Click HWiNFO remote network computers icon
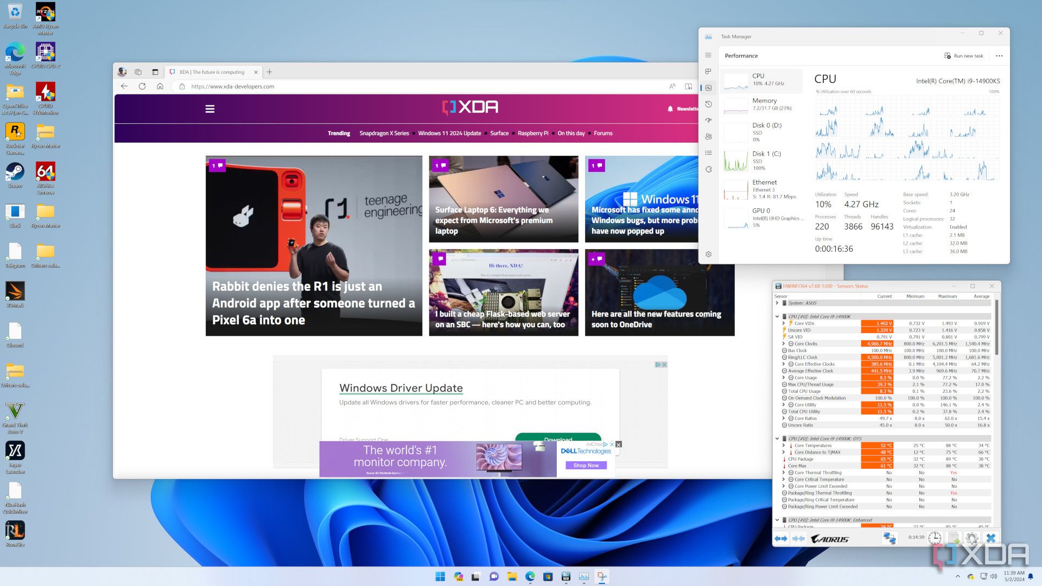Image resolution: width=1042 pixels, height=586 pixels. (x=889, y=538)
